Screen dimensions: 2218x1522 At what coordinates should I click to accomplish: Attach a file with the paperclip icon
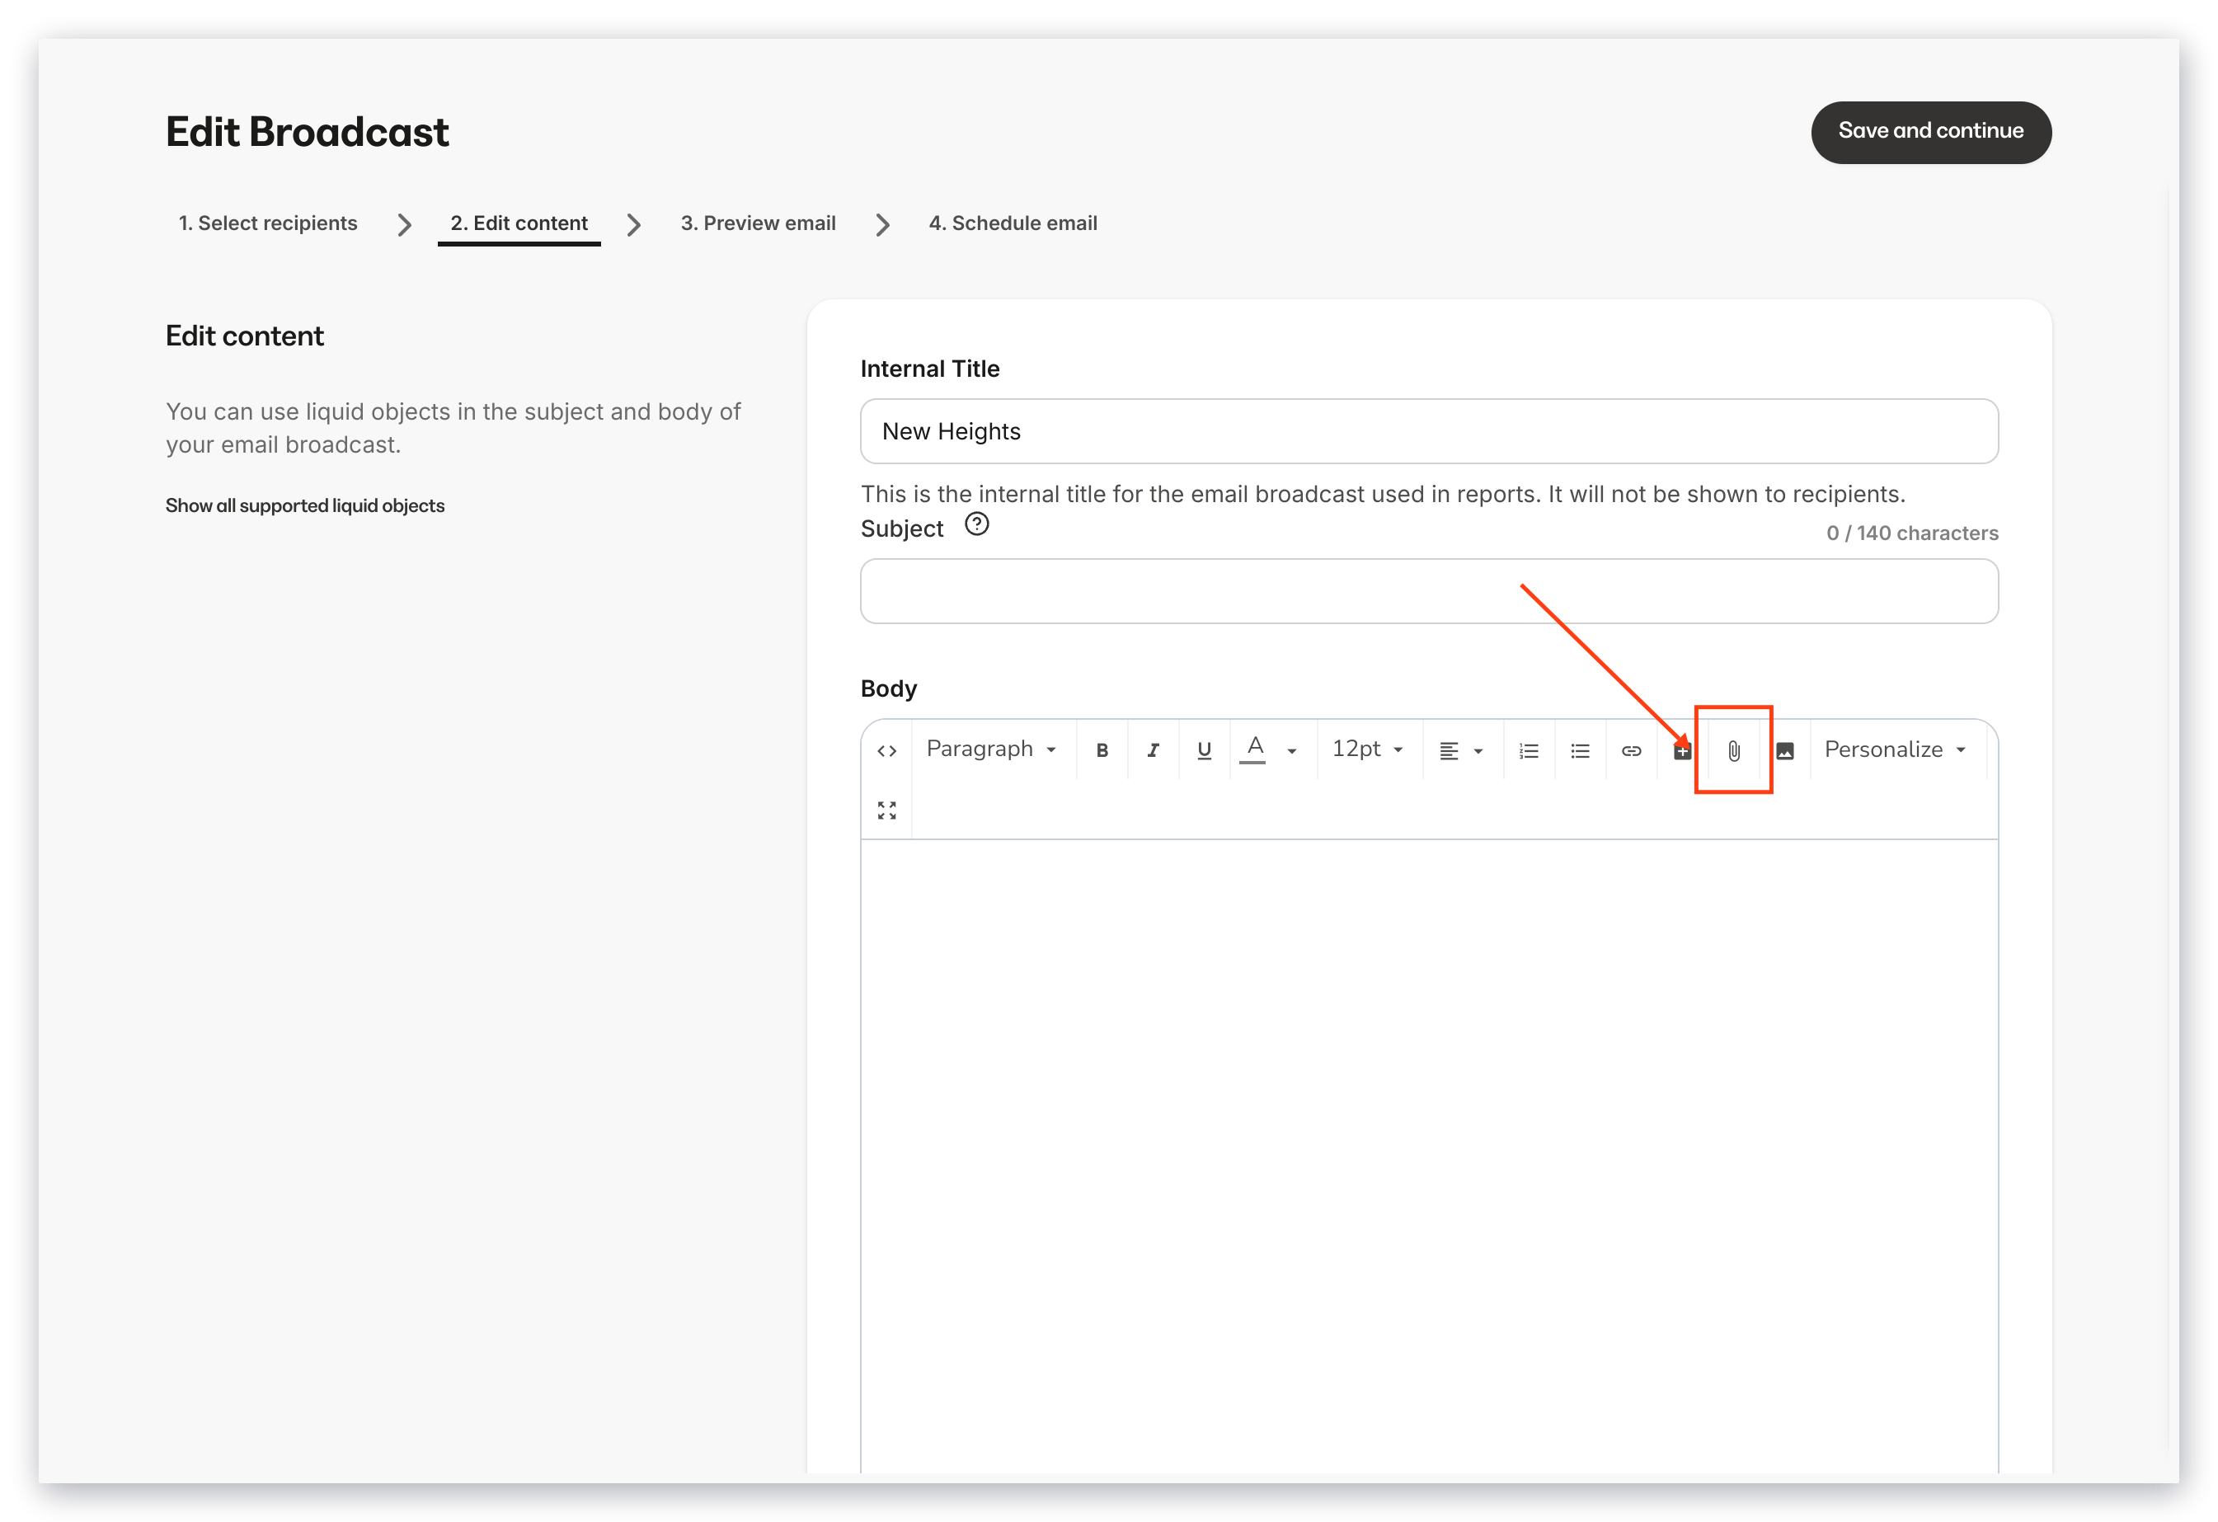tap(1734, 751)
